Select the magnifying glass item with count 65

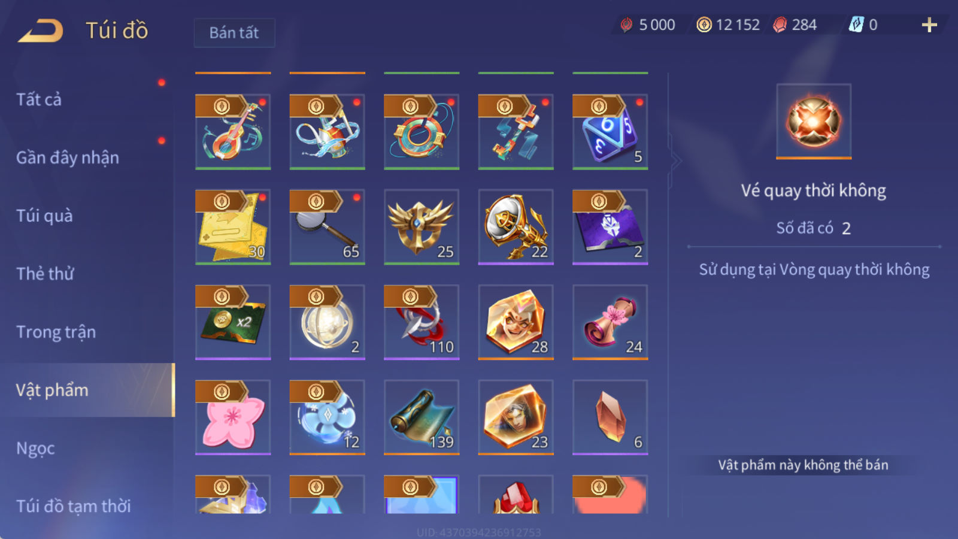pos(327,227)
